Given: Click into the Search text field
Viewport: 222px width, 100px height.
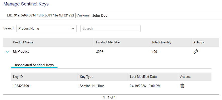Looking at the screenshot, I should (x=110, y=28).
